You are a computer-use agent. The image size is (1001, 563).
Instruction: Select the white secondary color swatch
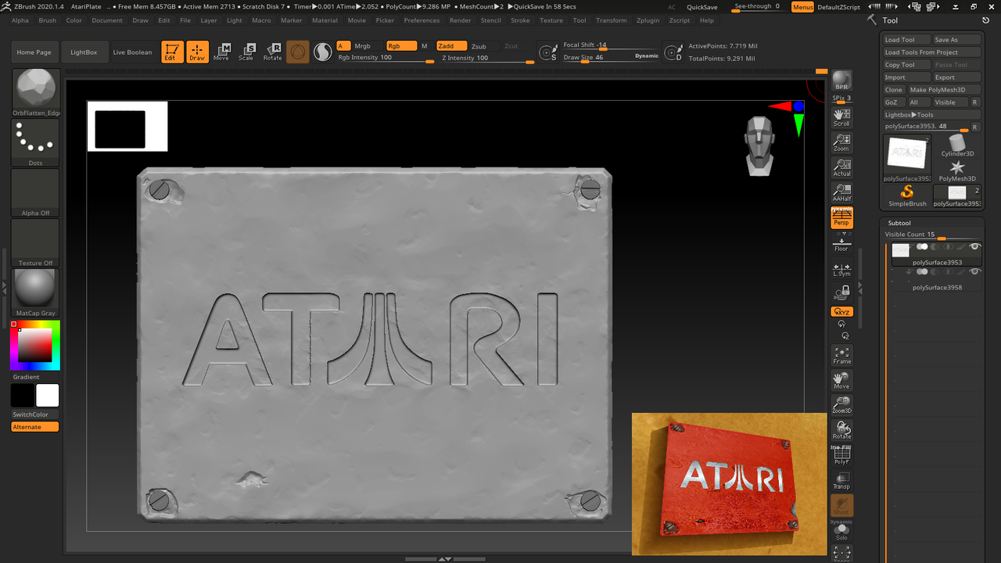point(47,396)
